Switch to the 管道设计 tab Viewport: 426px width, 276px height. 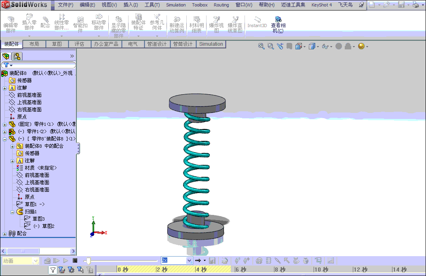[x=157, y=44]
